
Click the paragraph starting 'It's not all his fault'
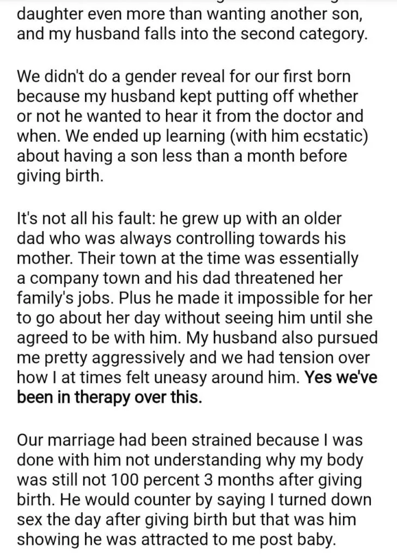197,307
